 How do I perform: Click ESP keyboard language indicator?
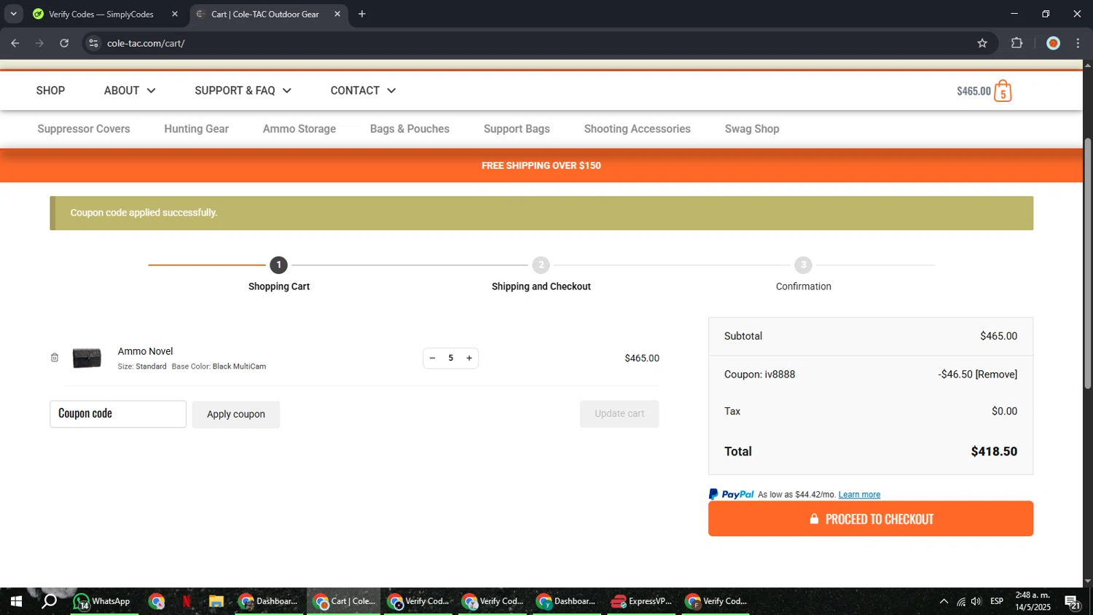coord(997,601)
